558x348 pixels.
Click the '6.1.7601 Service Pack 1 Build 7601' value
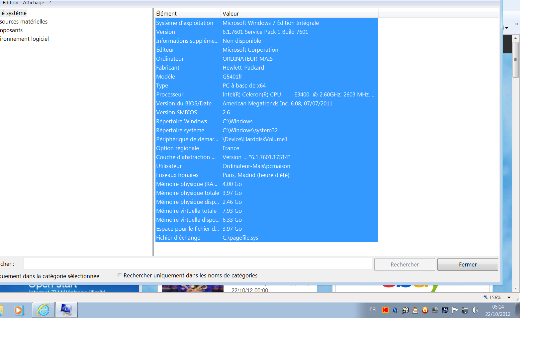click(265, 32)
